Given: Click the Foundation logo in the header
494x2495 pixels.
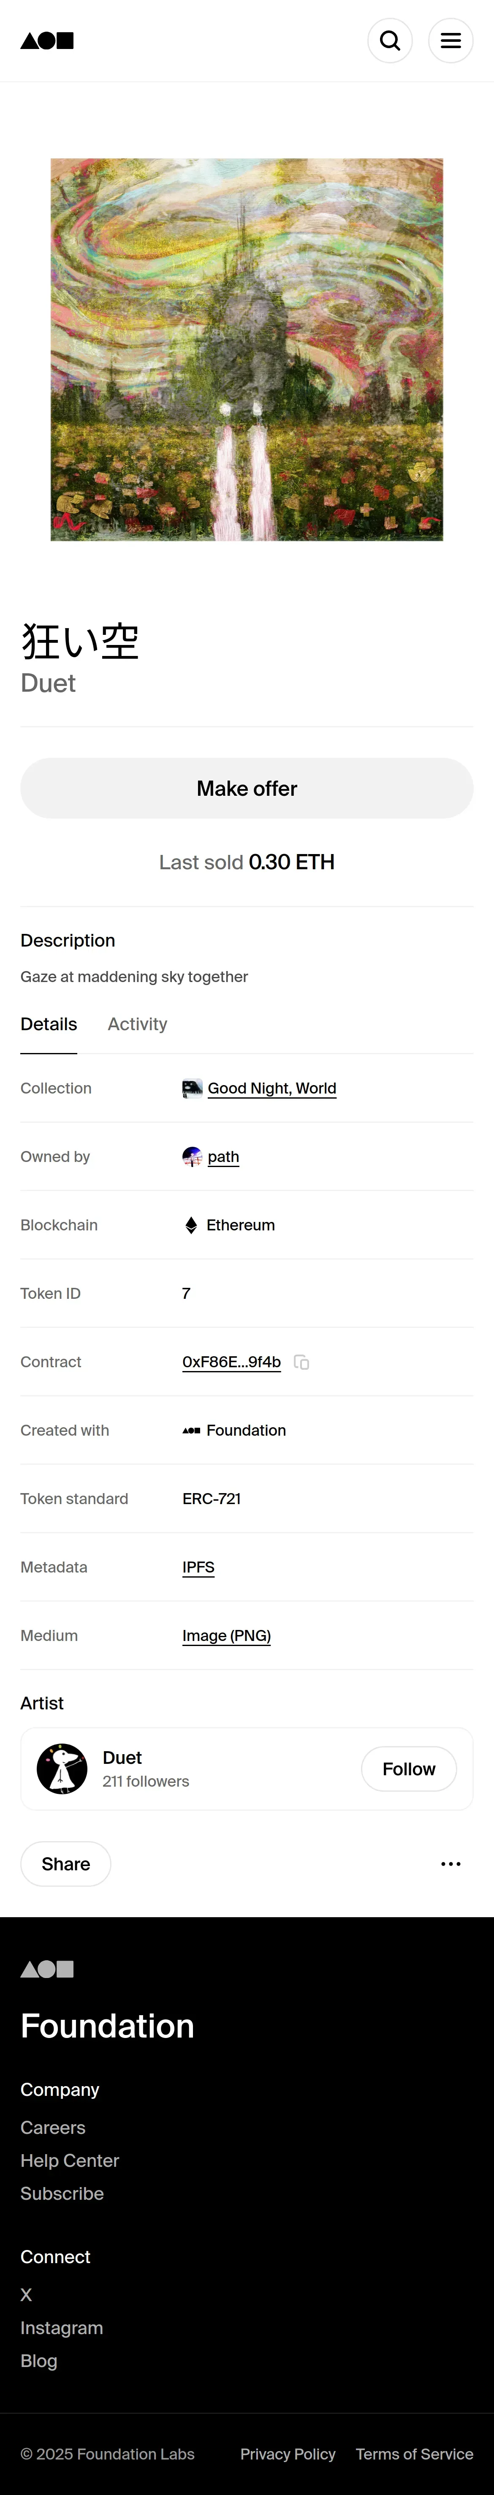Looking at the screenshot, I should coord(46,41).
